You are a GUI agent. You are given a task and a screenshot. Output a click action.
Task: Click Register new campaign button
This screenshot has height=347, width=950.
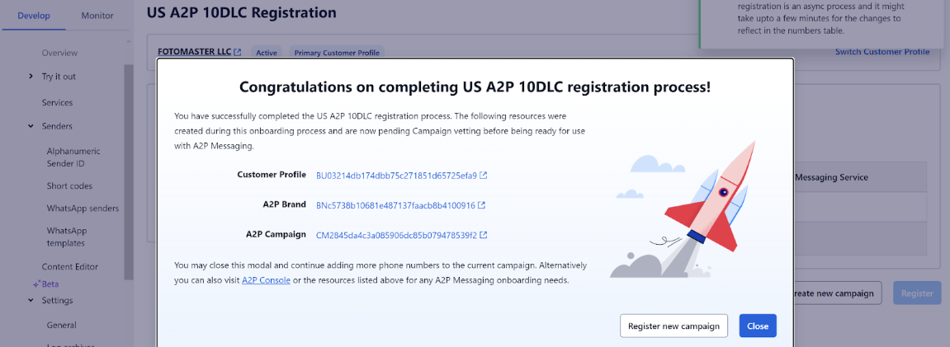pos(674,326)
